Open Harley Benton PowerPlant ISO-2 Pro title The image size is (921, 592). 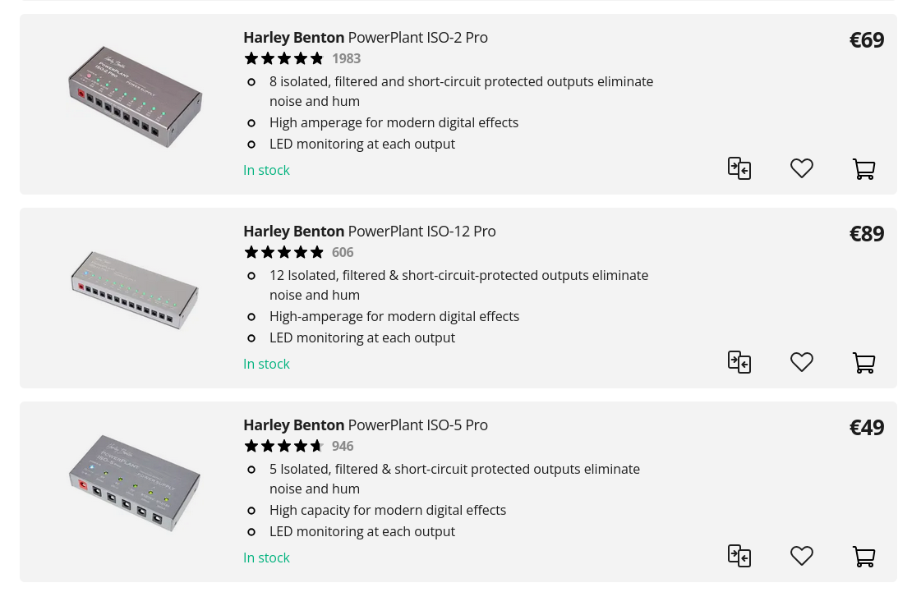[366, 38]
